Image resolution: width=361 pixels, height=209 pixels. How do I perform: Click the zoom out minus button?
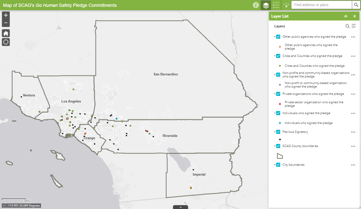[6, 23]
